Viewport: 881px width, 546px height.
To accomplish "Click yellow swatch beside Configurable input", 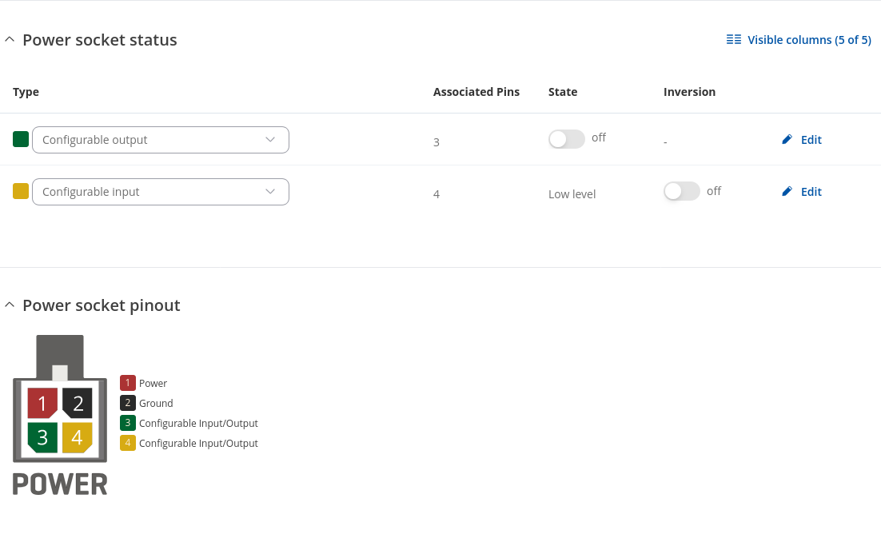I will [x=21, y=191].
